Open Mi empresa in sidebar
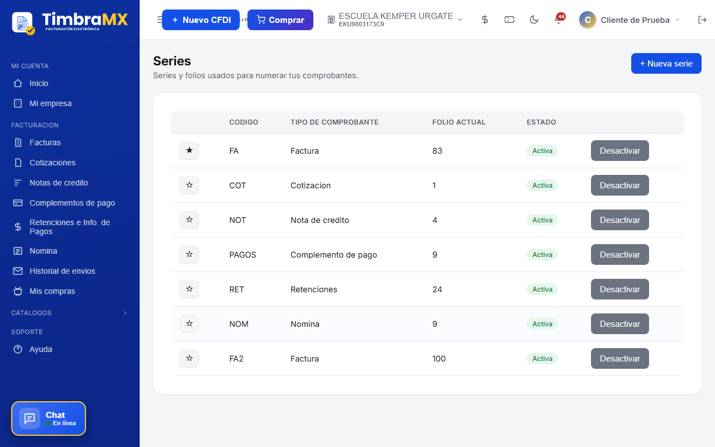The height and width of the screenshot is (447, 715). 70,103
